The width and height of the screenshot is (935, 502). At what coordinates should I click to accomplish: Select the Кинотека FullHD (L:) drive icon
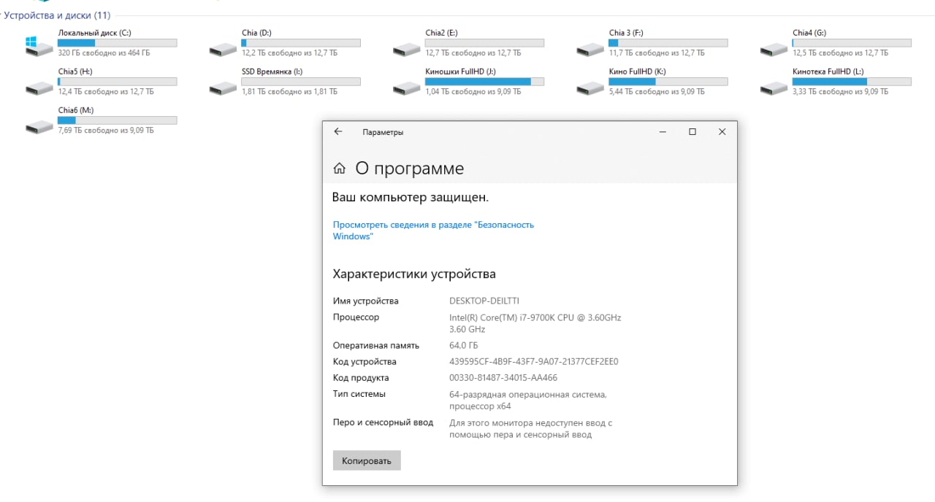pos(774,88)
